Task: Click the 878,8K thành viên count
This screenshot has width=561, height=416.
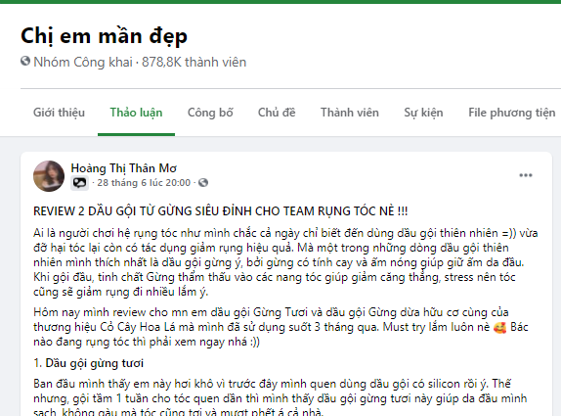Action: [x=194, y=62]
